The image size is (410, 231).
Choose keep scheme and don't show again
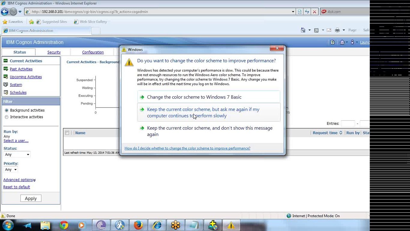point(209,131)
